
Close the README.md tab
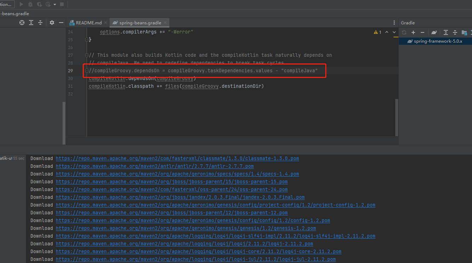pos(106,23)
